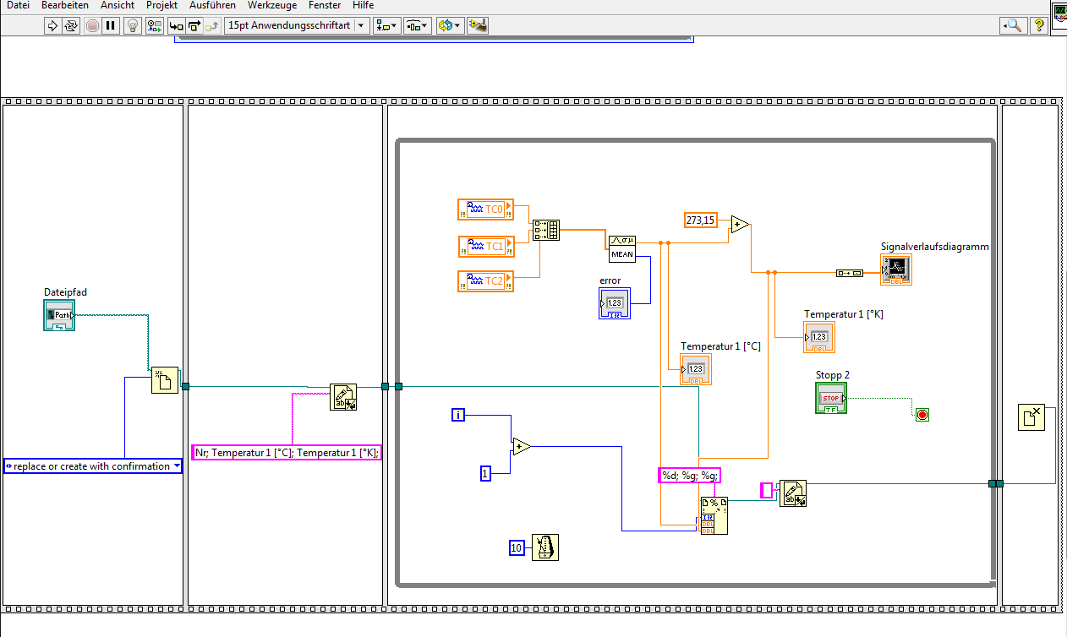Select the Write to Text File node inside loop
This screenshot has height=637, width=1067.
pos(792,493)
